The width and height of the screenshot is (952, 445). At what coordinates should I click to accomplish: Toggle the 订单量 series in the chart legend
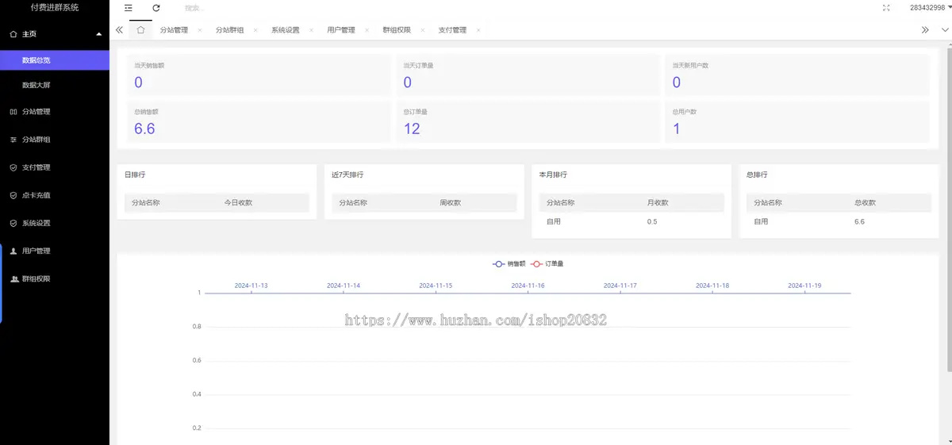pos(547,263)
